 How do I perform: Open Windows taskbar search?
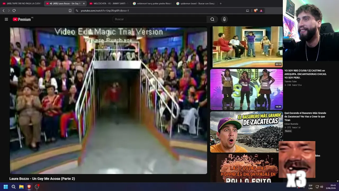tap(14, 187)
